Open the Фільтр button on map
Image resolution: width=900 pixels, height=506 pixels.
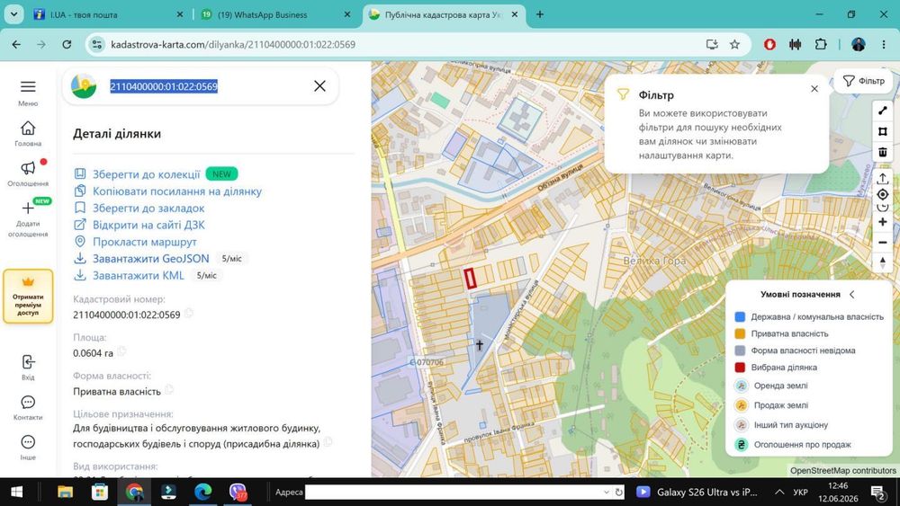[x=863, y=82]
